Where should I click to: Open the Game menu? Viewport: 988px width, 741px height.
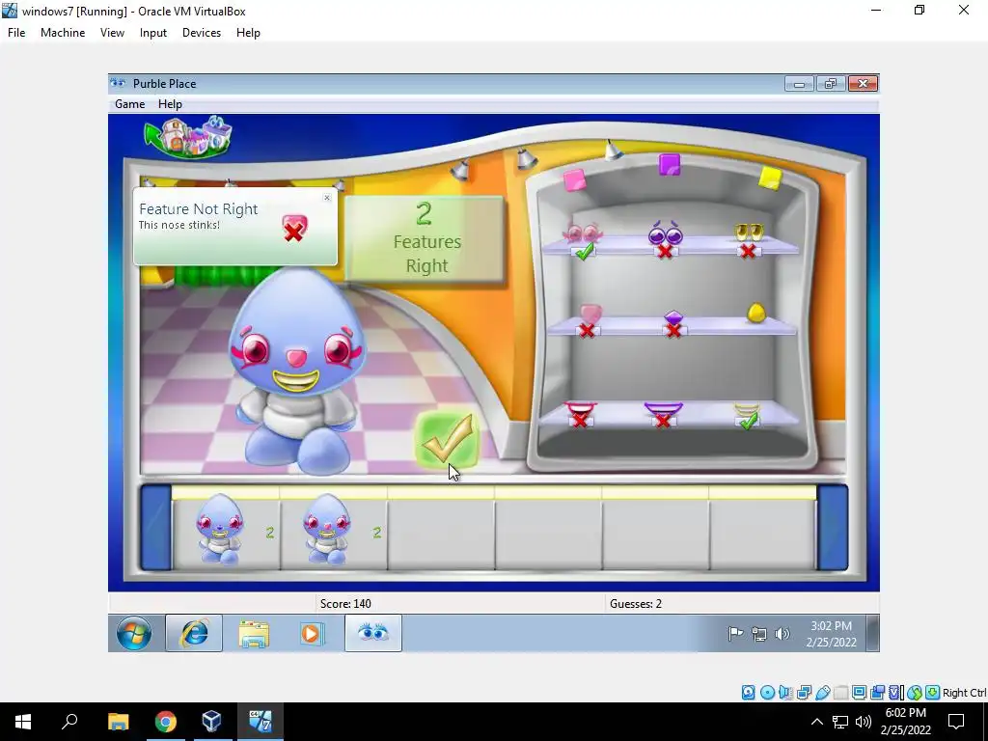tap(130, 104)
